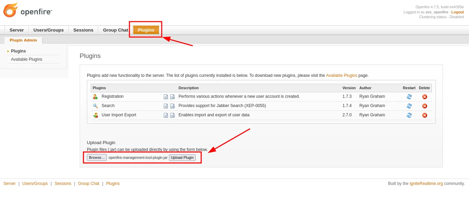Image resolution: width=469 pixels, height=211 pixels.
Task: Restart the User Import Export plugin
Action: [409, 115]
